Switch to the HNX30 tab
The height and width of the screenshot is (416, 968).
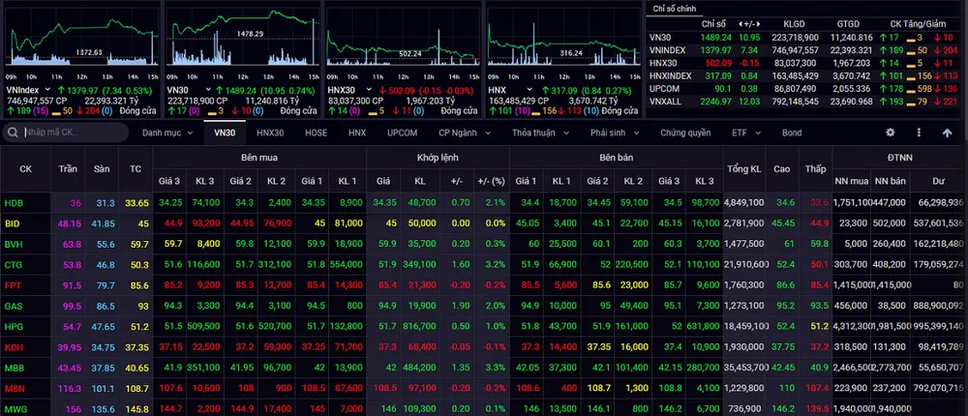270,133
